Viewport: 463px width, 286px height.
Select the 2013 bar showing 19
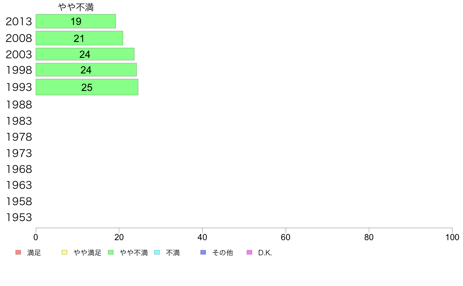click(x=76, y=21)
